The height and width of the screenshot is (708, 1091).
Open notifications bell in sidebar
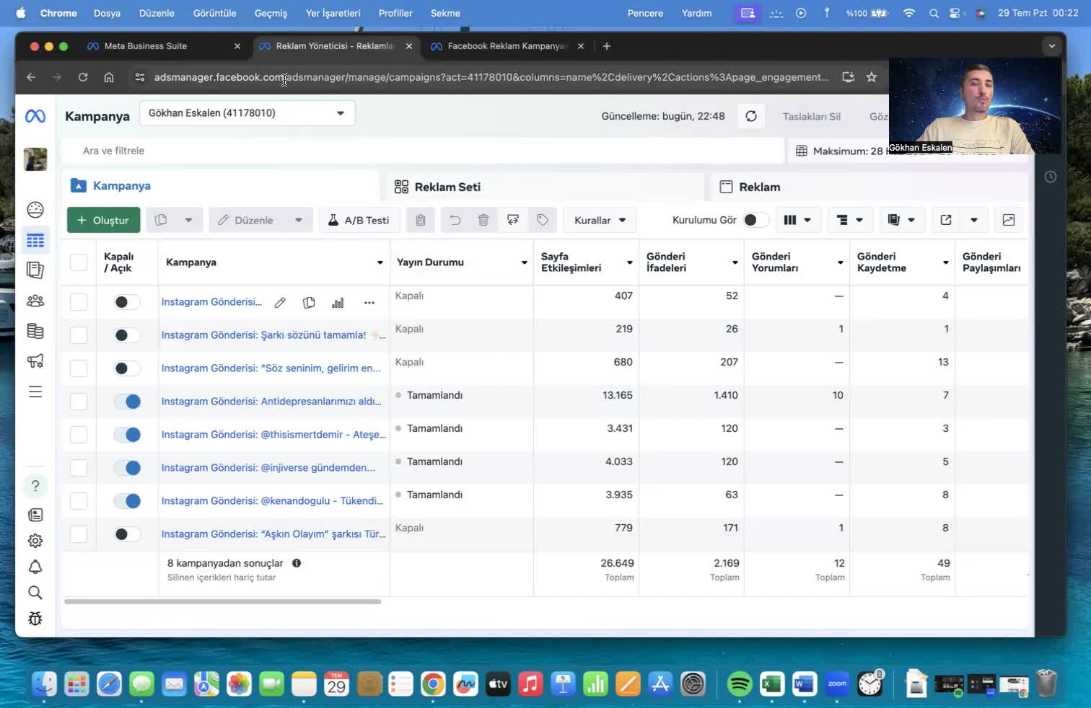pos(35,567)
